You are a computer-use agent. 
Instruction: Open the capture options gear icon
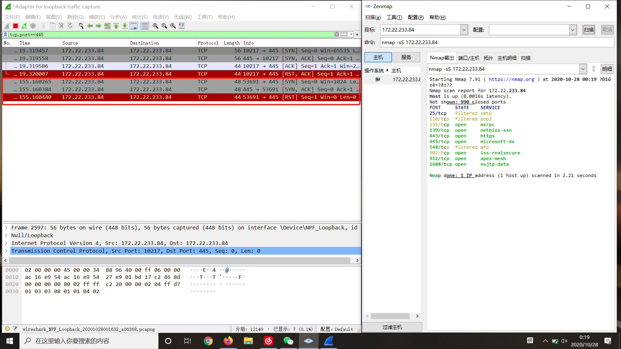[x=33, y=26]
